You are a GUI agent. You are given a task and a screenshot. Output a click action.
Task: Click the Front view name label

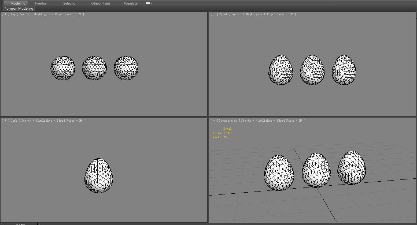(x=223, y=14)
